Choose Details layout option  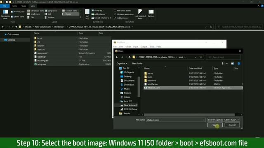coord(71,14)
